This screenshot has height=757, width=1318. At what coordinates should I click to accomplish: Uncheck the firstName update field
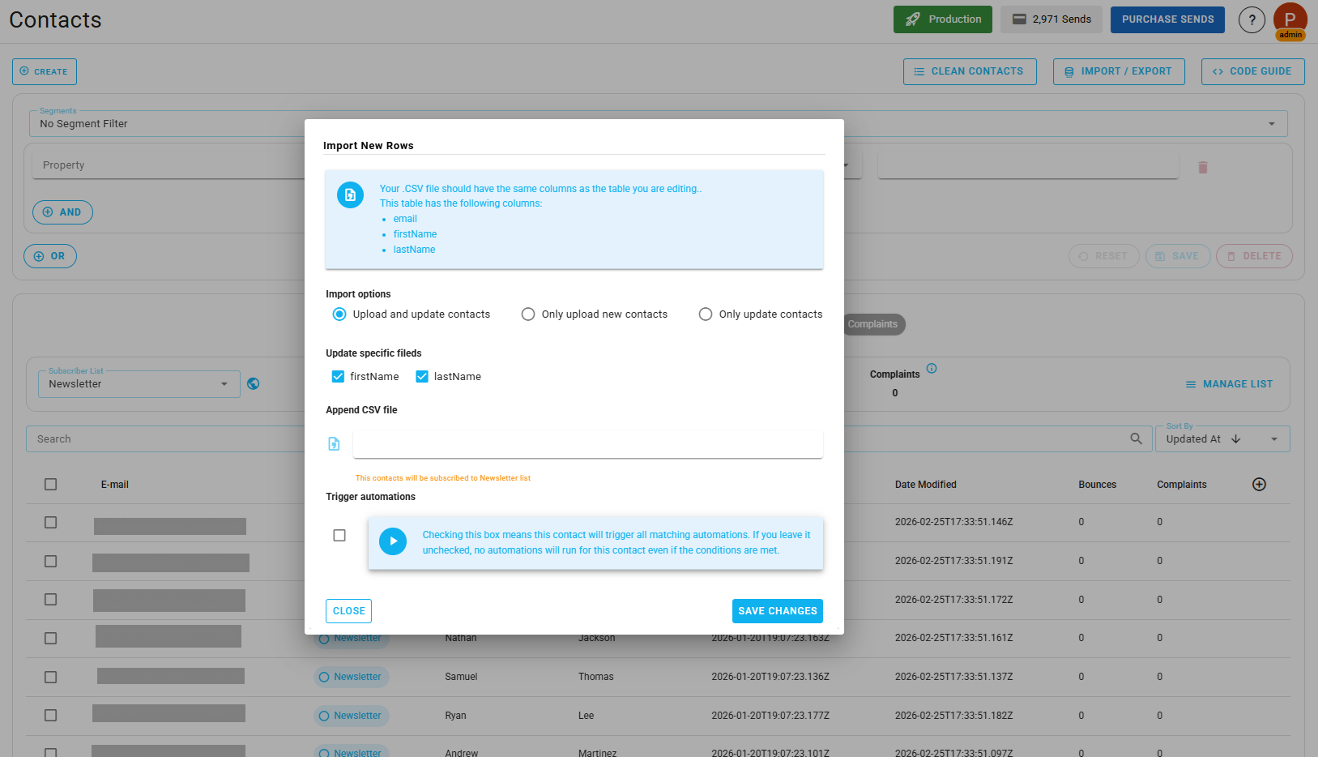[x=338, y=376]
